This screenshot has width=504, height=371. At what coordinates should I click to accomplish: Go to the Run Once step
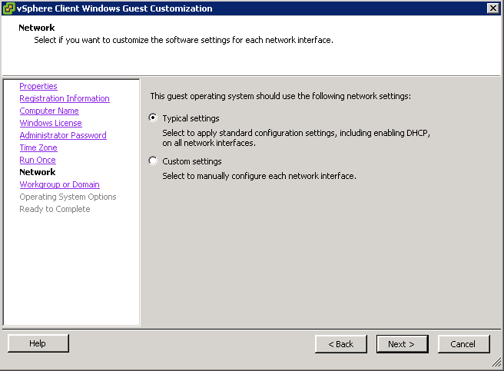click(38, 160)
